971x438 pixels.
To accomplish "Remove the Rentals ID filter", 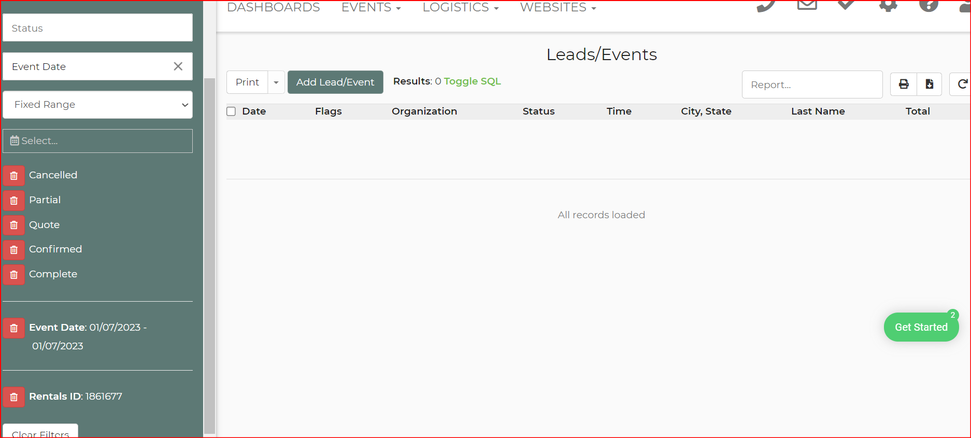I will tap(14, 397).
